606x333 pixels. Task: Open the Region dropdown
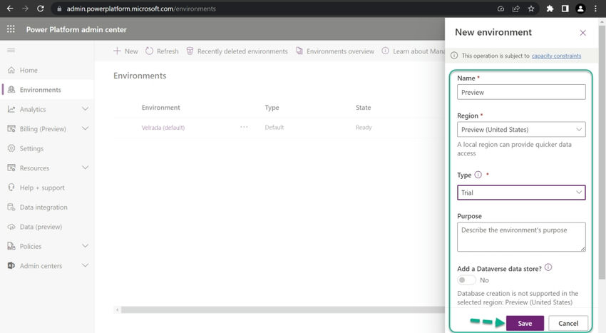coord(521,130)
